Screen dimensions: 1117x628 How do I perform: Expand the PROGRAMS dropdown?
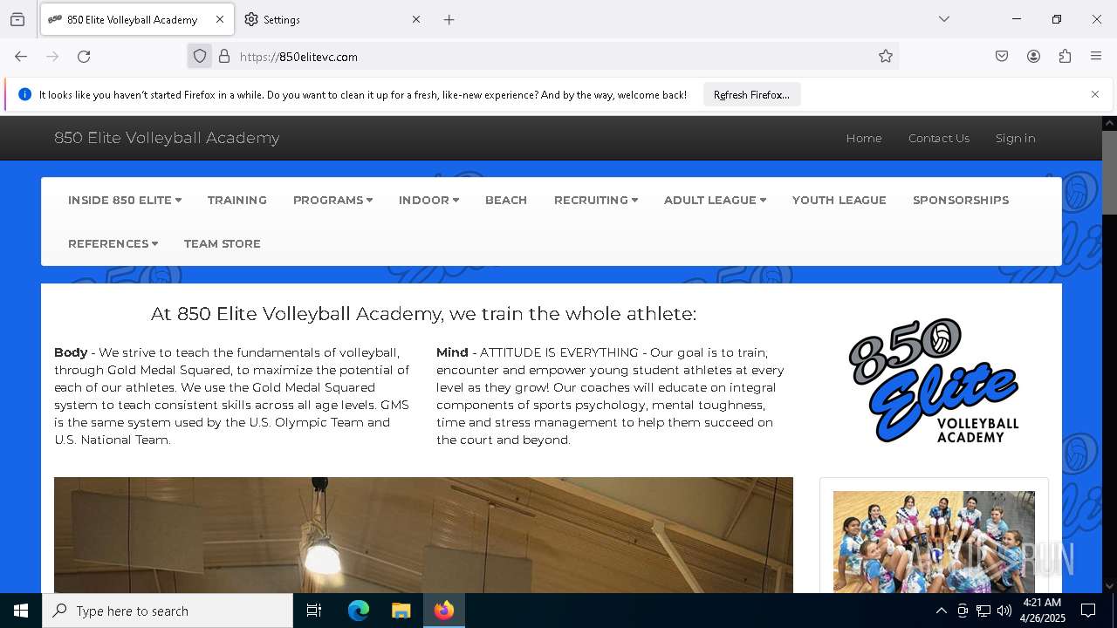pos(332,200)
